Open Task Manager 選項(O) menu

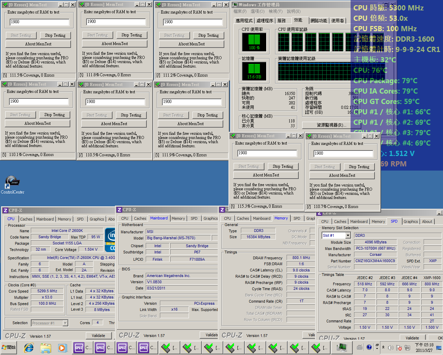257,11
